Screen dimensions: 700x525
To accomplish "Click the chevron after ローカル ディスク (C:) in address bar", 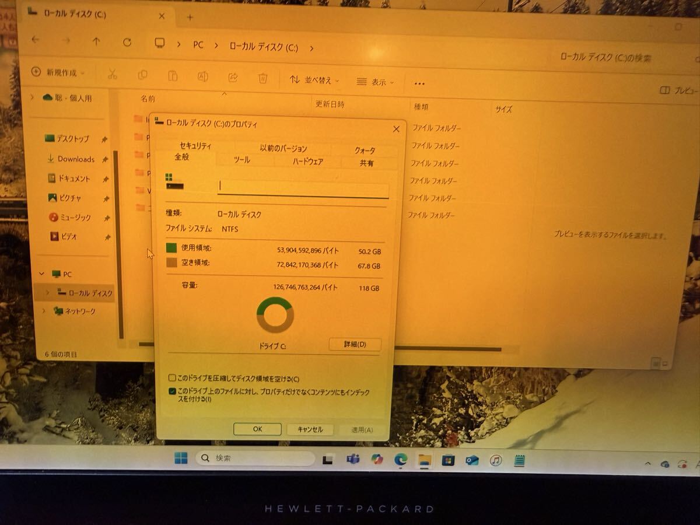I will tap(311, 48).
